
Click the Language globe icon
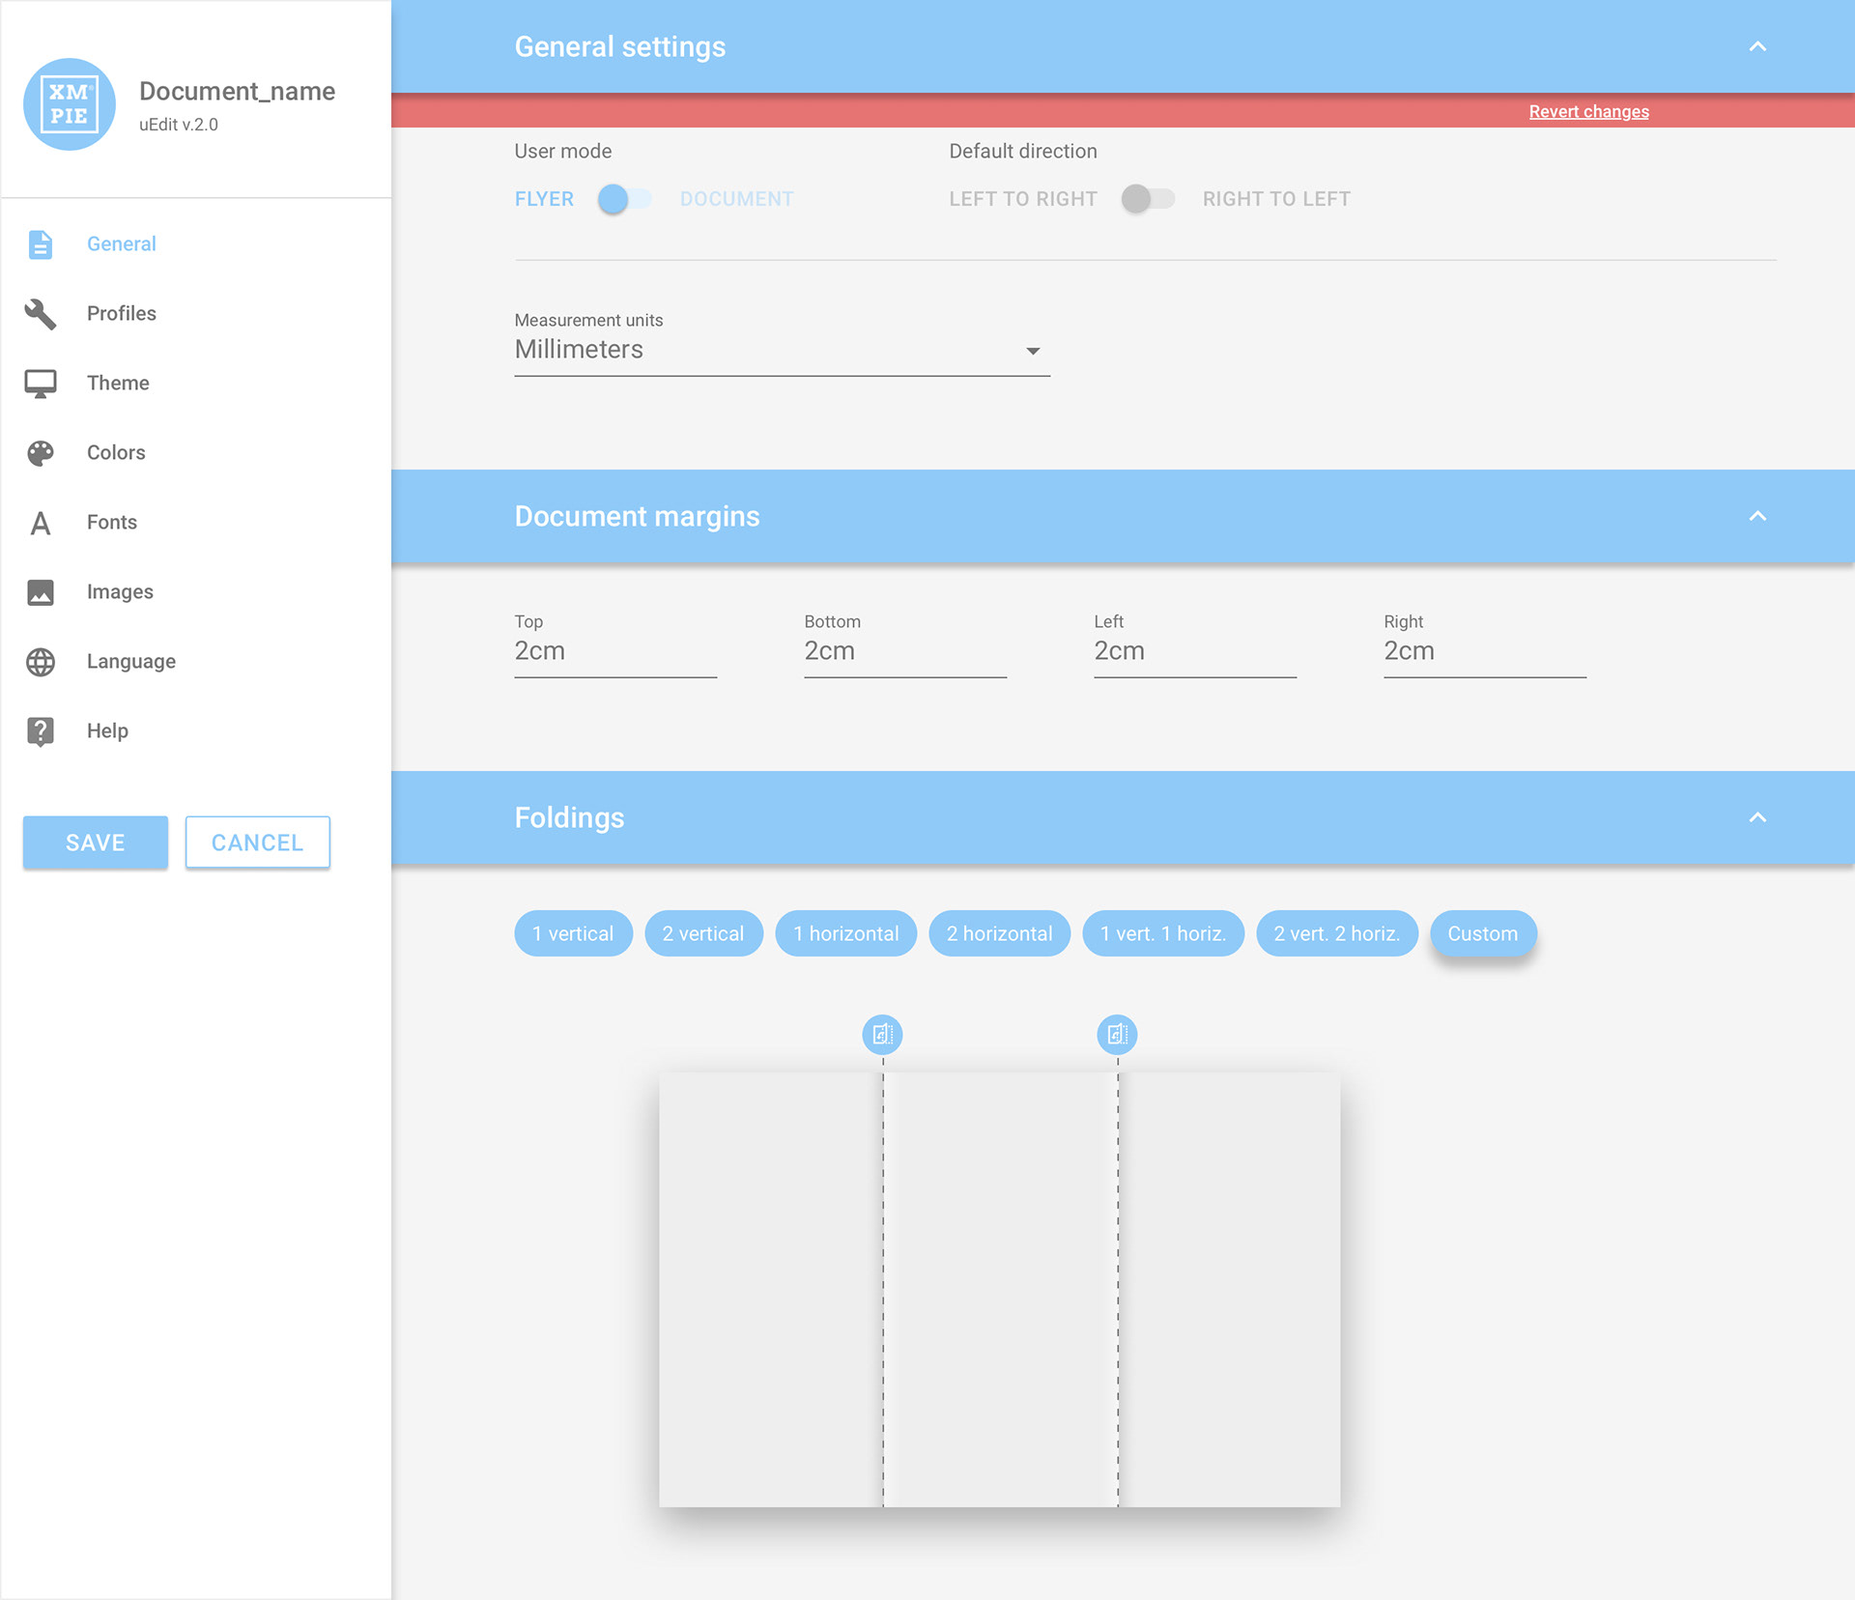[x=41, y=662]
